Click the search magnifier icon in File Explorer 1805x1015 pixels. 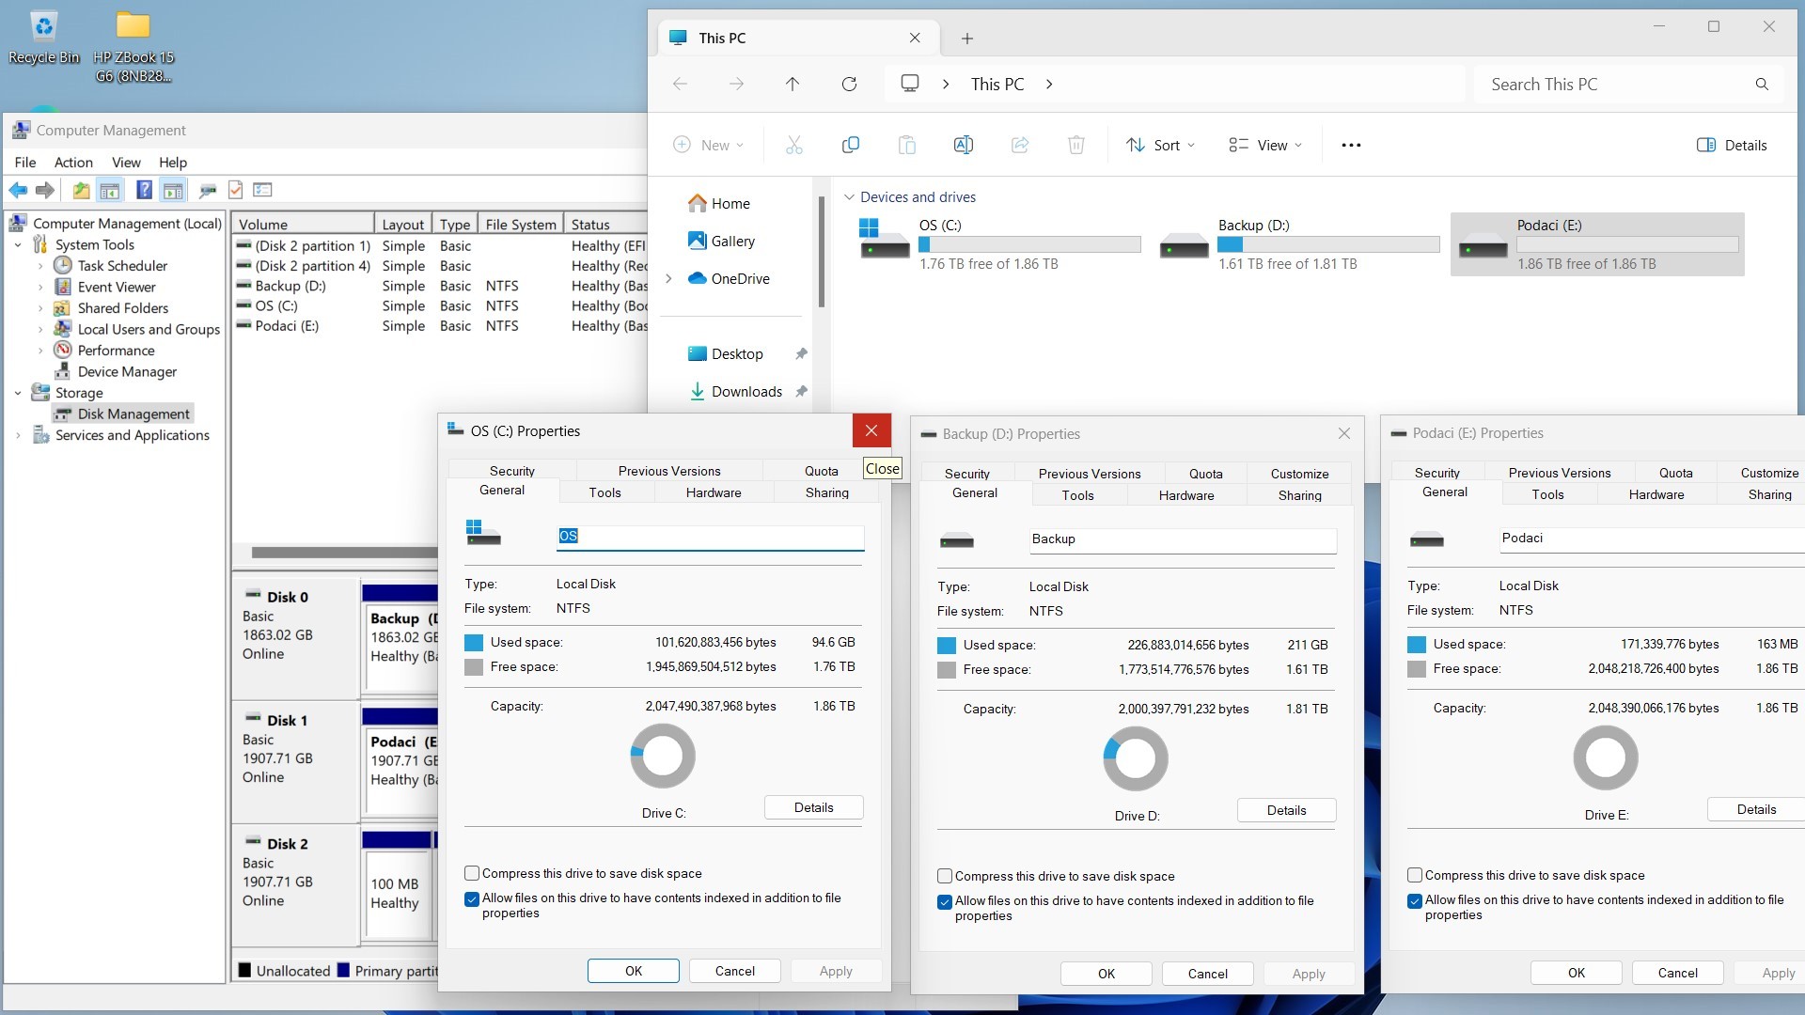(x=1762, y=85)
